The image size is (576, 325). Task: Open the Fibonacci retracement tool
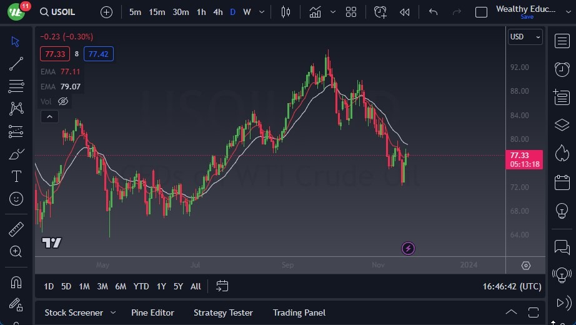coord(16,86)
